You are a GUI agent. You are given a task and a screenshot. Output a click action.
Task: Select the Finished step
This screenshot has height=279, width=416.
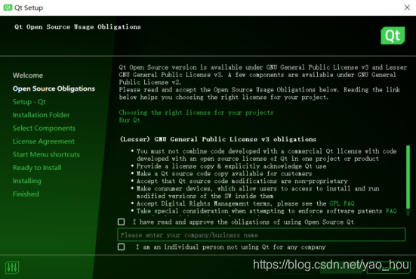(x=26, y=194)
